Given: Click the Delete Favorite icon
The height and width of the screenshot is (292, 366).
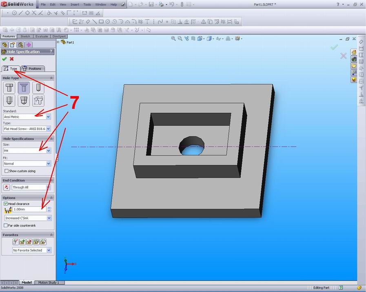Looking at the screenshot, I should pos(29,242).
